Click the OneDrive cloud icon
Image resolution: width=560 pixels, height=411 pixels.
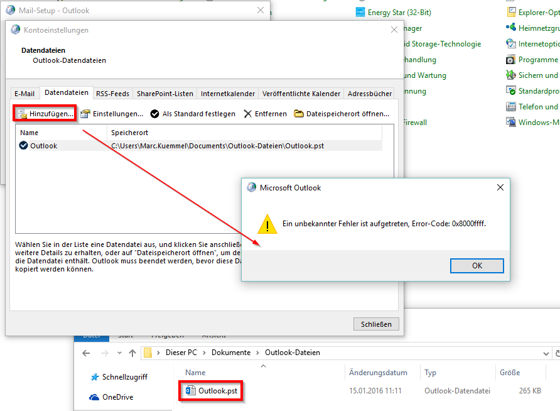[94, 397]
